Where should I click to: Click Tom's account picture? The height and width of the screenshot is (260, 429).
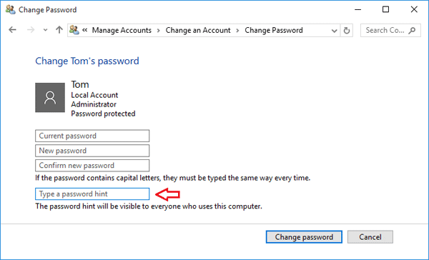pos(50,98)
